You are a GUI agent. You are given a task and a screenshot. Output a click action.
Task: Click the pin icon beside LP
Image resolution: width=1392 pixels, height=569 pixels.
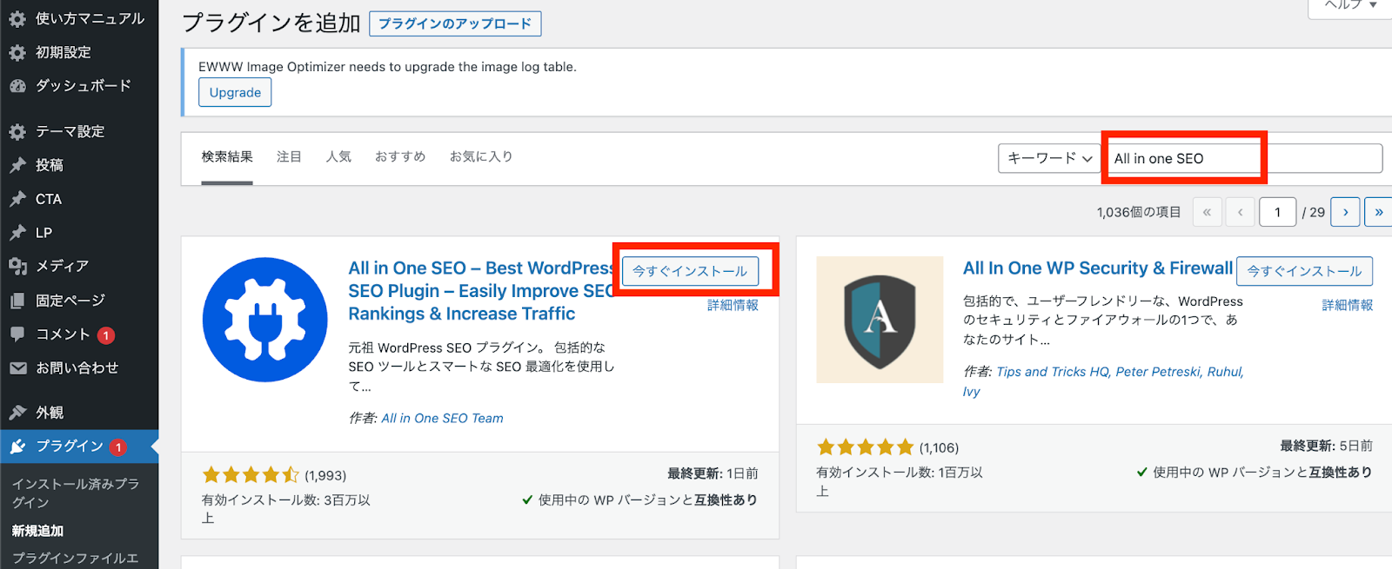pyautogui.click(x=17, y=233)
